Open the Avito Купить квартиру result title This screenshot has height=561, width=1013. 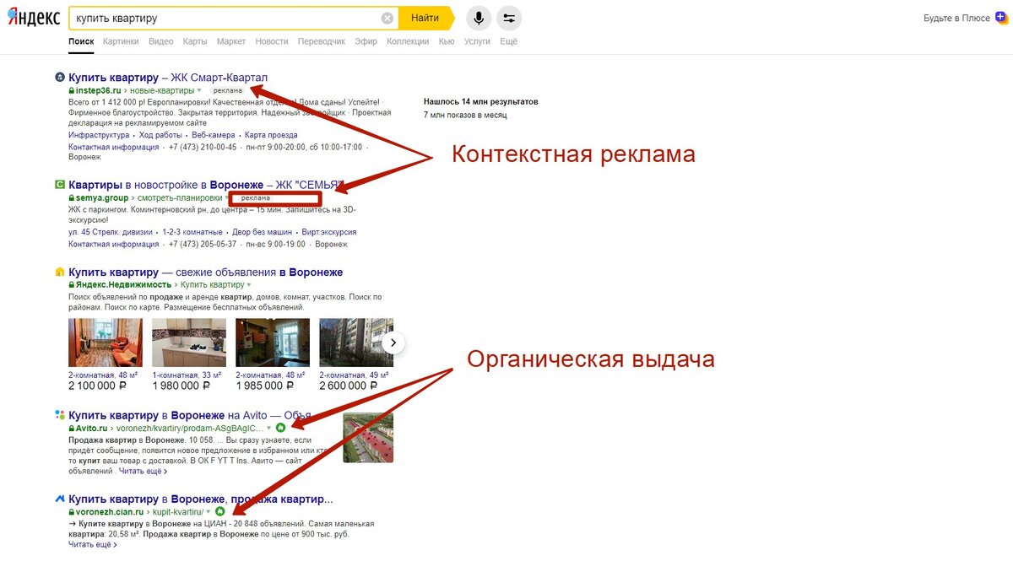pyautogui.click(x=190, y=415)
